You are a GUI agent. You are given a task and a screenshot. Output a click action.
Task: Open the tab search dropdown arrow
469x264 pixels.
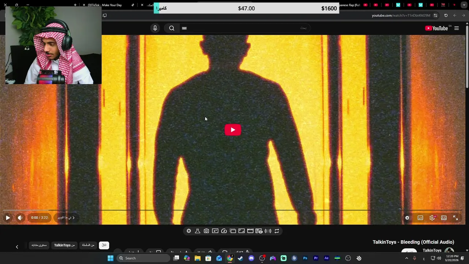[464, 5]
